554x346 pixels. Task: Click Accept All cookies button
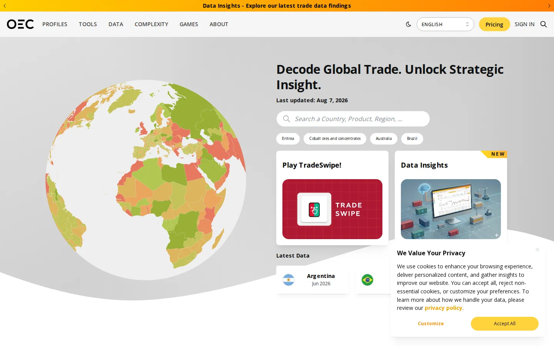(505, 324)
